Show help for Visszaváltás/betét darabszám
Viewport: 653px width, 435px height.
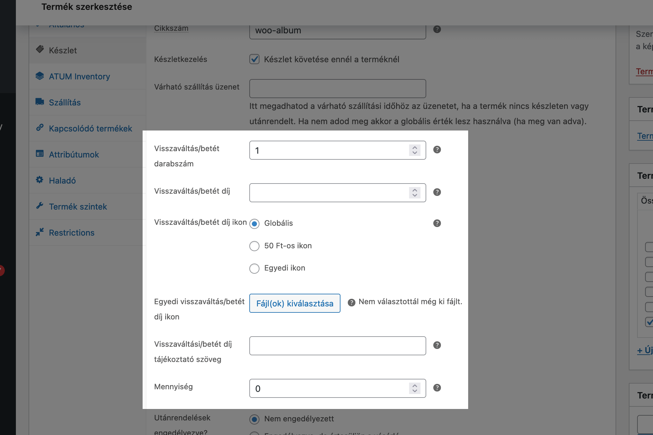[437, 150]
